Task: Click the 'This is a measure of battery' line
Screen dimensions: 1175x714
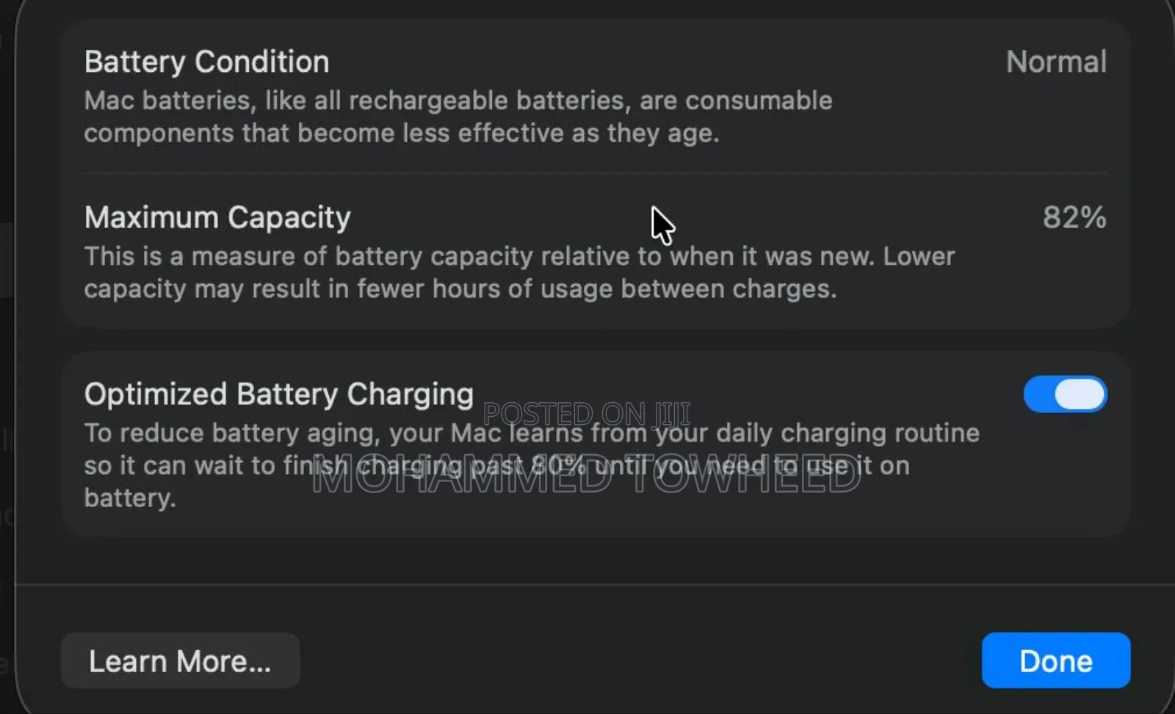Action: (518, 256)
